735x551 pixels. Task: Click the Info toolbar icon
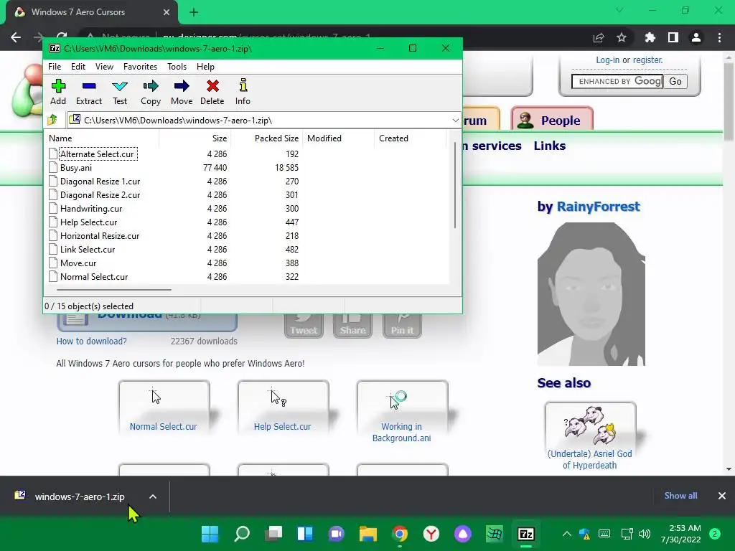(243, 92)
